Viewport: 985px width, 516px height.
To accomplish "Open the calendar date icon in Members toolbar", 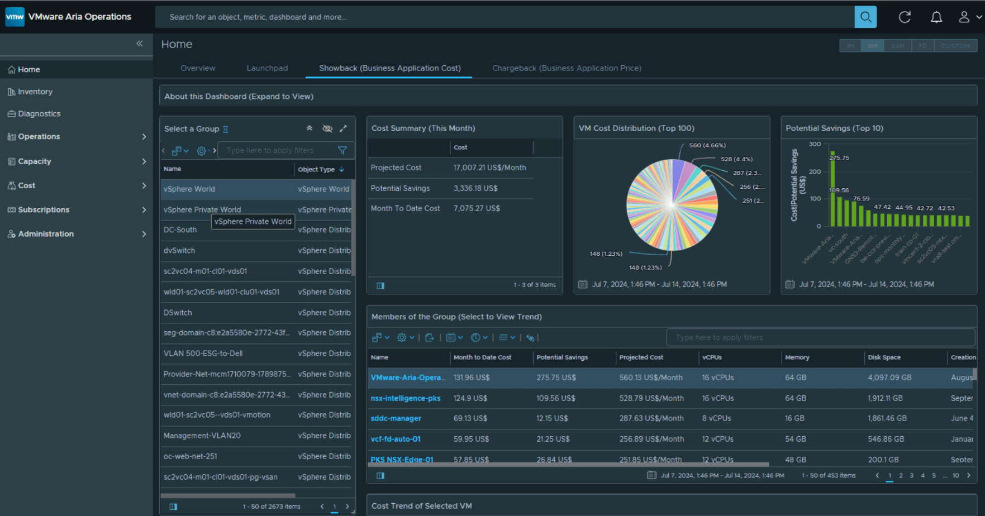I will [451, 337].
